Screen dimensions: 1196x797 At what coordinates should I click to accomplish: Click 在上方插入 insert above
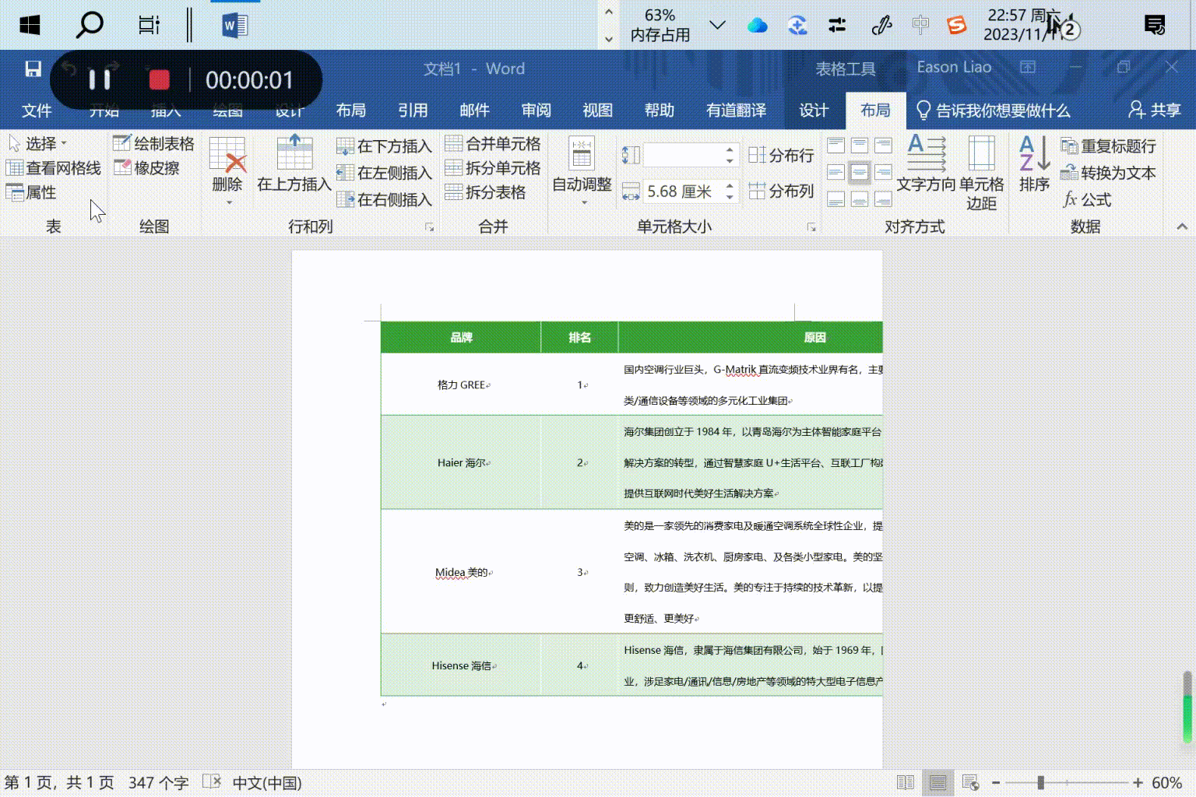tap(294, 163)
